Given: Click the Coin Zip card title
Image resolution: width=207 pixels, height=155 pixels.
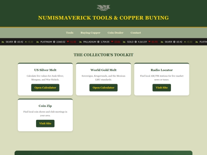Looking at the screenshot, I should coord(45,106).
